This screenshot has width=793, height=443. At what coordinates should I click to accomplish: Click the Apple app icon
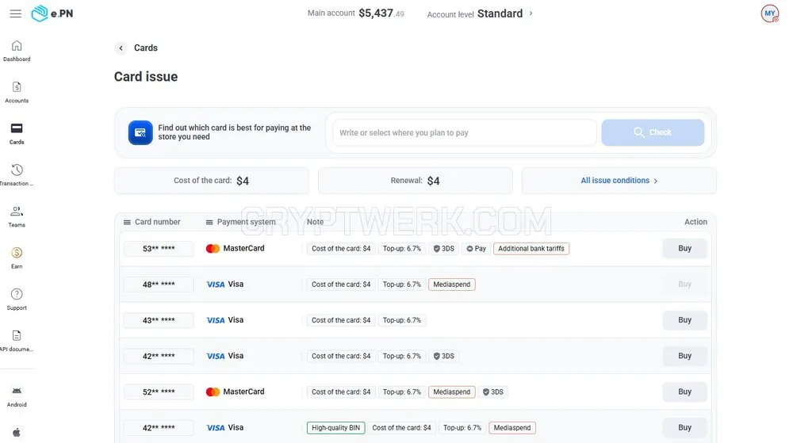[x=17, y=433]
